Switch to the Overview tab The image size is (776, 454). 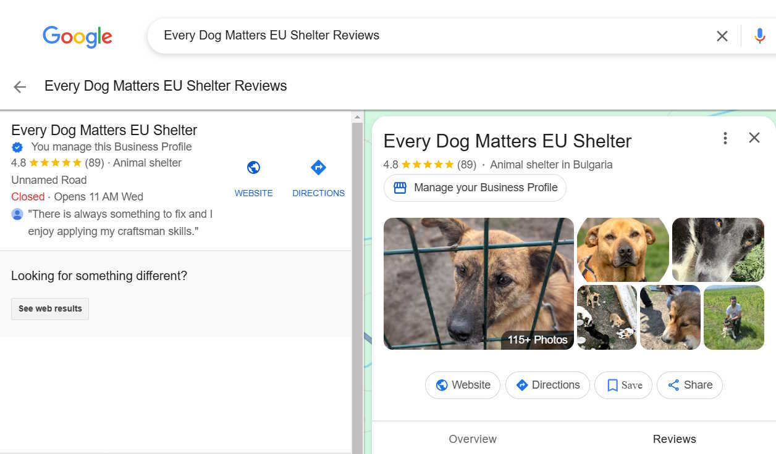point(473,439)
